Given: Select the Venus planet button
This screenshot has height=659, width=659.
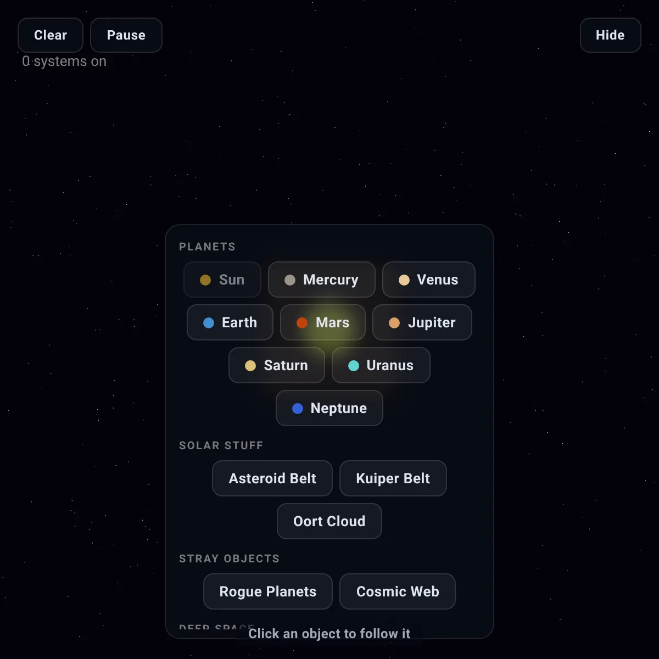Looking at the screenshot, I should pyautogui.click(x=429, y=280).
